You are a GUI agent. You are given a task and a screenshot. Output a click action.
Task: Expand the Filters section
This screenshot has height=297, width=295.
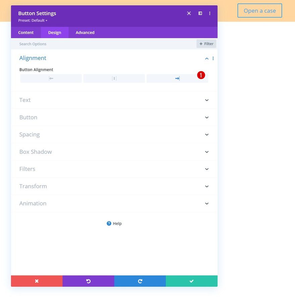[114, 169]
